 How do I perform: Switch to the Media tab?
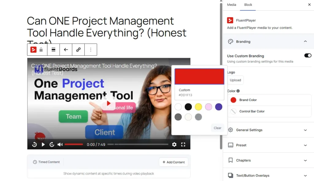232,5
